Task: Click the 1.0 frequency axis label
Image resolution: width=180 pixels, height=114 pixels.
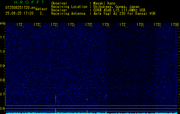Action: (2, 52)
